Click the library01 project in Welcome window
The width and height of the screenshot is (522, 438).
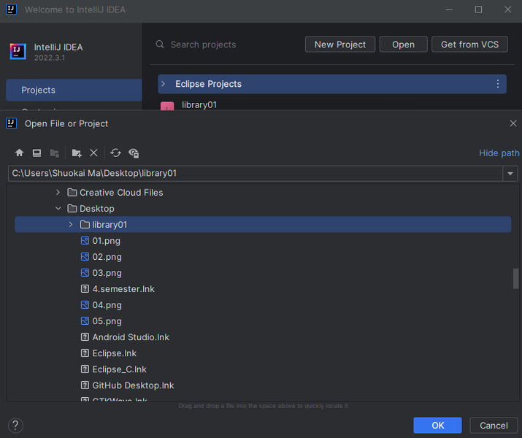tap(199, 105)
